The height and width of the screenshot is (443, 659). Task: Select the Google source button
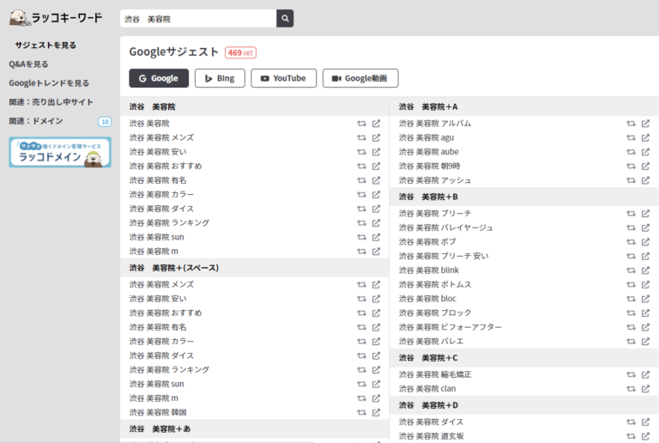pyautogui.click(x=159, y=78)
